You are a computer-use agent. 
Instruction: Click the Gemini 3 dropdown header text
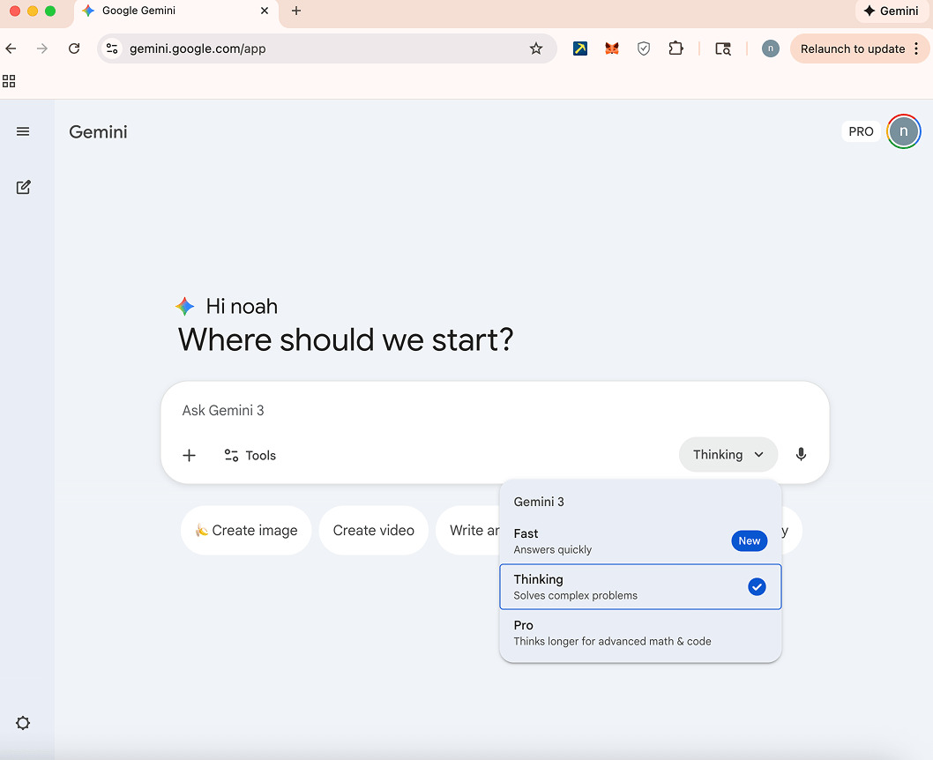(x=539, y=502)
